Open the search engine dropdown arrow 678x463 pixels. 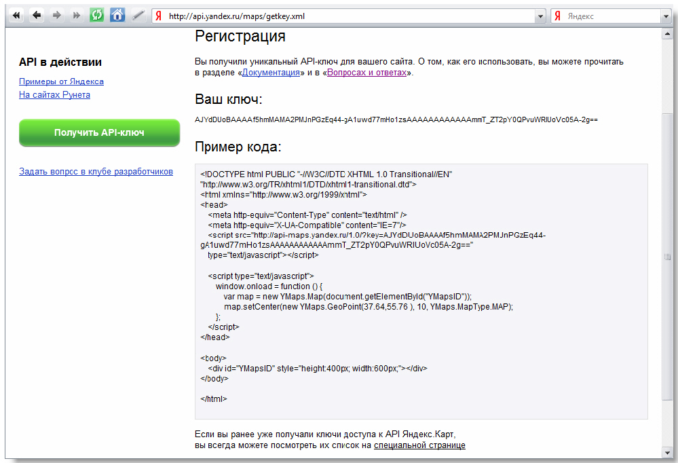tap(666, 16)
